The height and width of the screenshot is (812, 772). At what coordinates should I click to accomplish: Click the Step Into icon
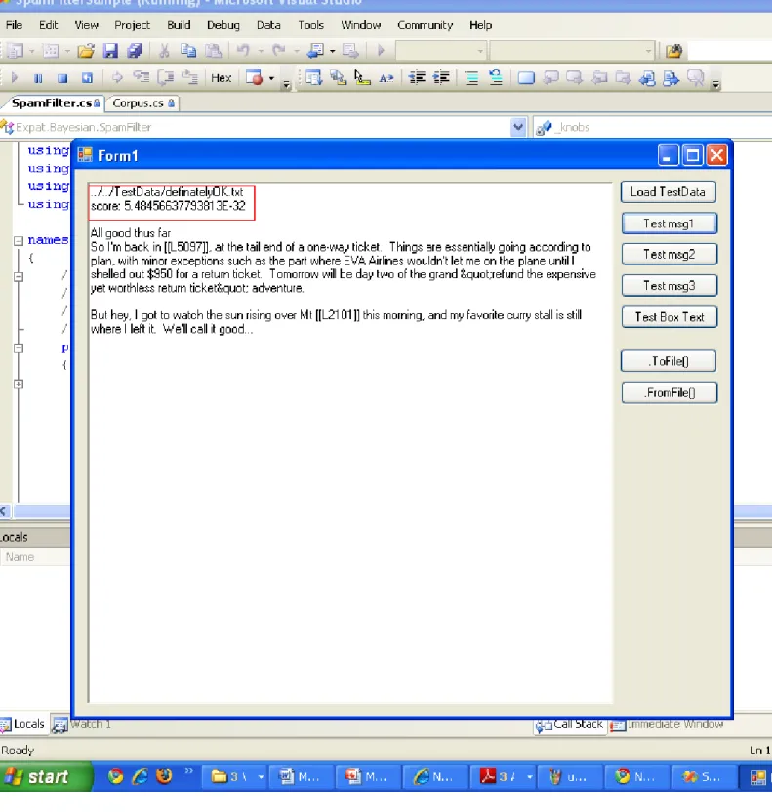click(x=142, y=78)
